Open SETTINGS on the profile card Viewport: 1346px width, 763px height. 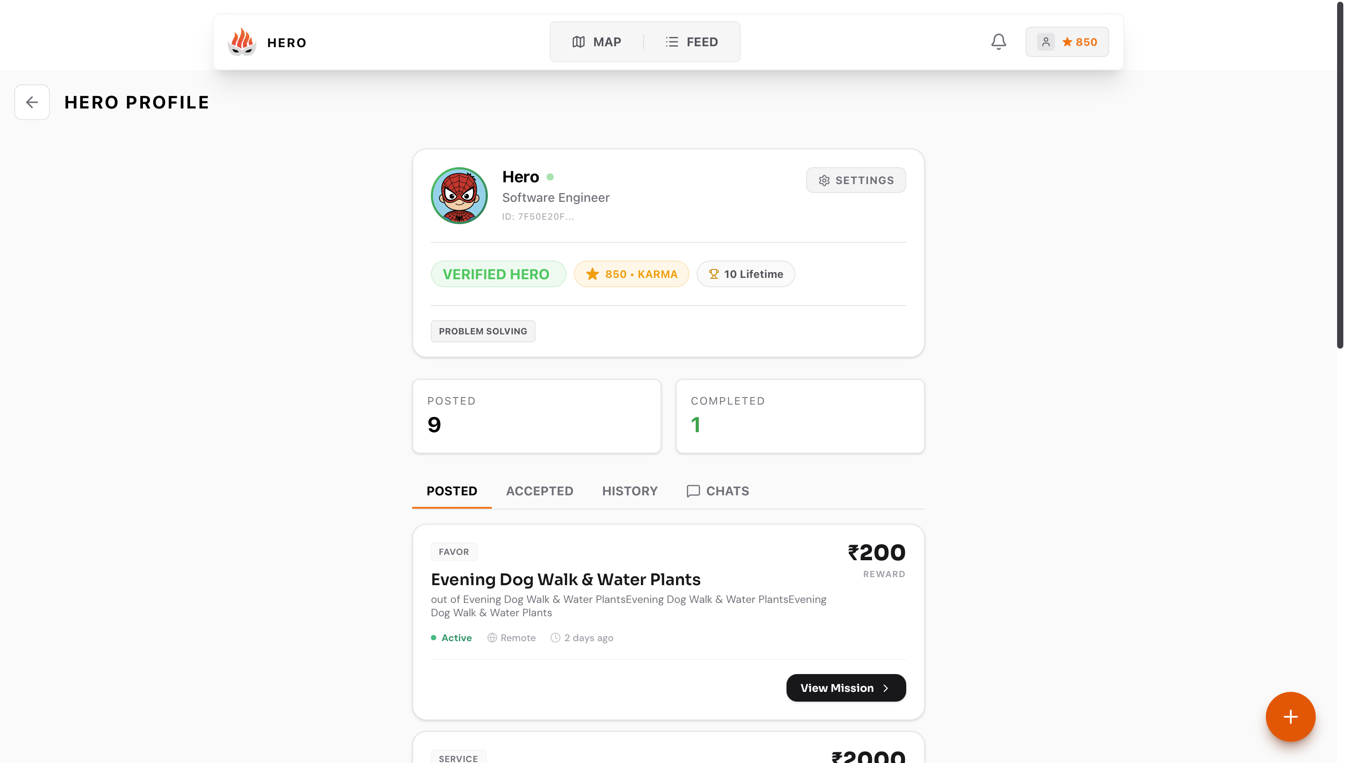point(855,180)
